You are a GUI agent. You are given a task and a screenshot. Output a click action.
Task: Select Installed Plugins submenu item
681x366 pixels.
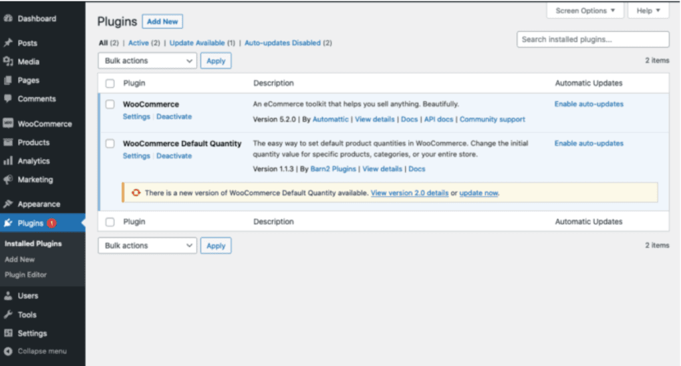[x=33, y=244]
